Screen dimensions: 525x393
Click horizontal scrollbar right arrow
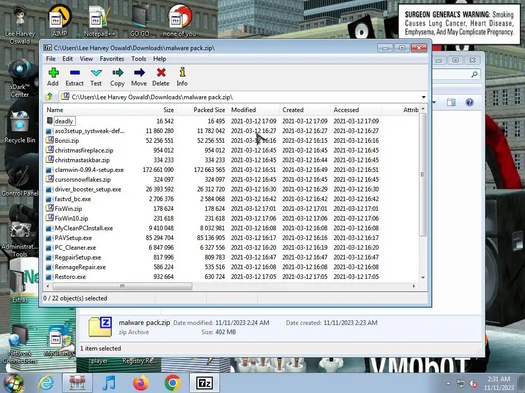tap(414, 286)
